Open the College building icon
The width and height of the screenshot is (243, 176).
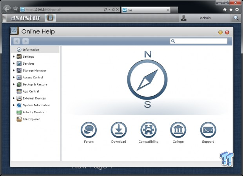tap(178, 130)
